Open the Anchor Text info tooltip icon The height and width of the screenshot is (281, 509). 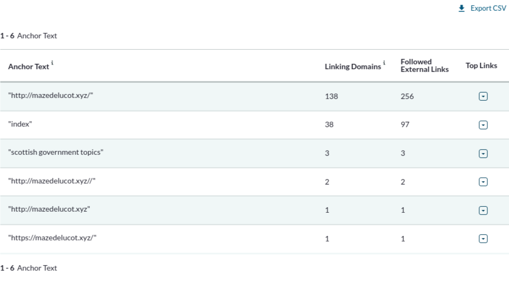click(53, 63)
